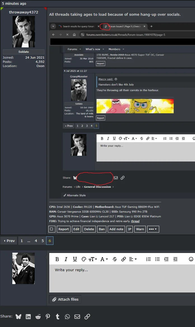Toggle italic in the bottom reply editor
Viewport: 195px width, 327px height.
[66, 259]
